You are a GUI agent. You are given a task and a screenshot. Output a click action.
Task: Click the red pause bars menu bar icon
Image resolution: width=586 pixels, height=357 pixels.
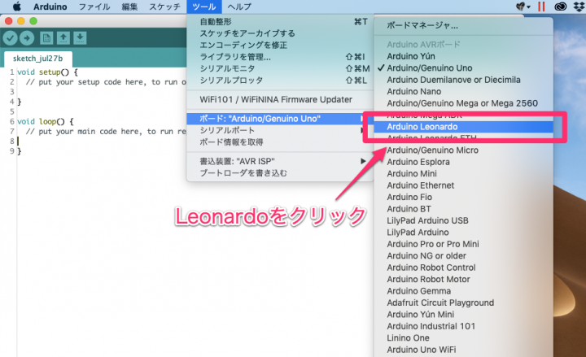pos(540,7)
